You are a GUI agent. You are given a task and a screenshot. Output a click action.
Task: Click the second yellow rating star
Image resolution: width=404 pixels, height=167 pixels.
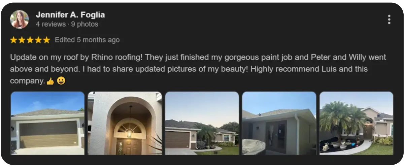[x=22, y=40]
